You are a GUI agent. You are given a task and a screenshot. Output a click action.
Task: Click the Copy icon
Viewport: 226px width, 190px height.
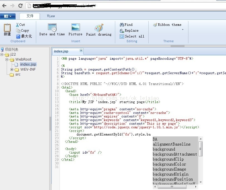pos(18,31)
